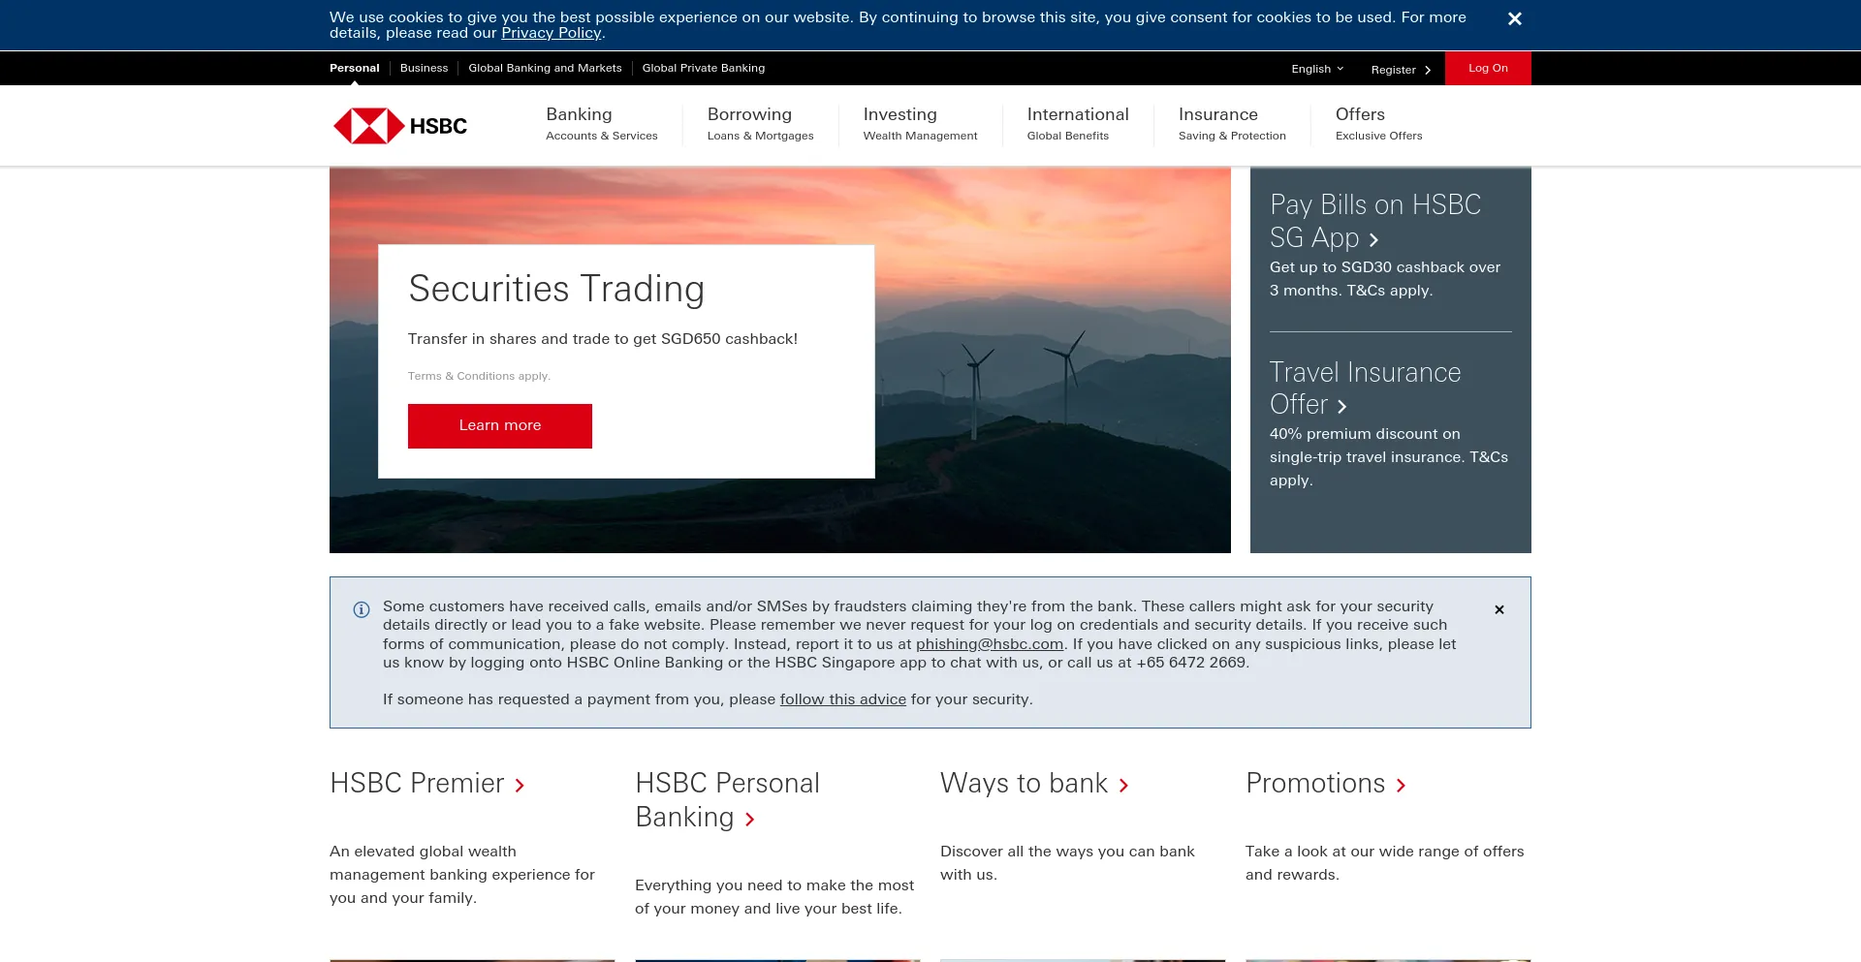The image size is (1861, 962).
Task: Open the Offers Exclusive Offers menu
Action: click(x=1378, y=124)
